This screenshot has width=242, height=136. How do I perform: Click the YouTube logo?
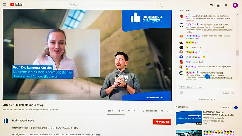pyautogui.click(x=17, y=4)
